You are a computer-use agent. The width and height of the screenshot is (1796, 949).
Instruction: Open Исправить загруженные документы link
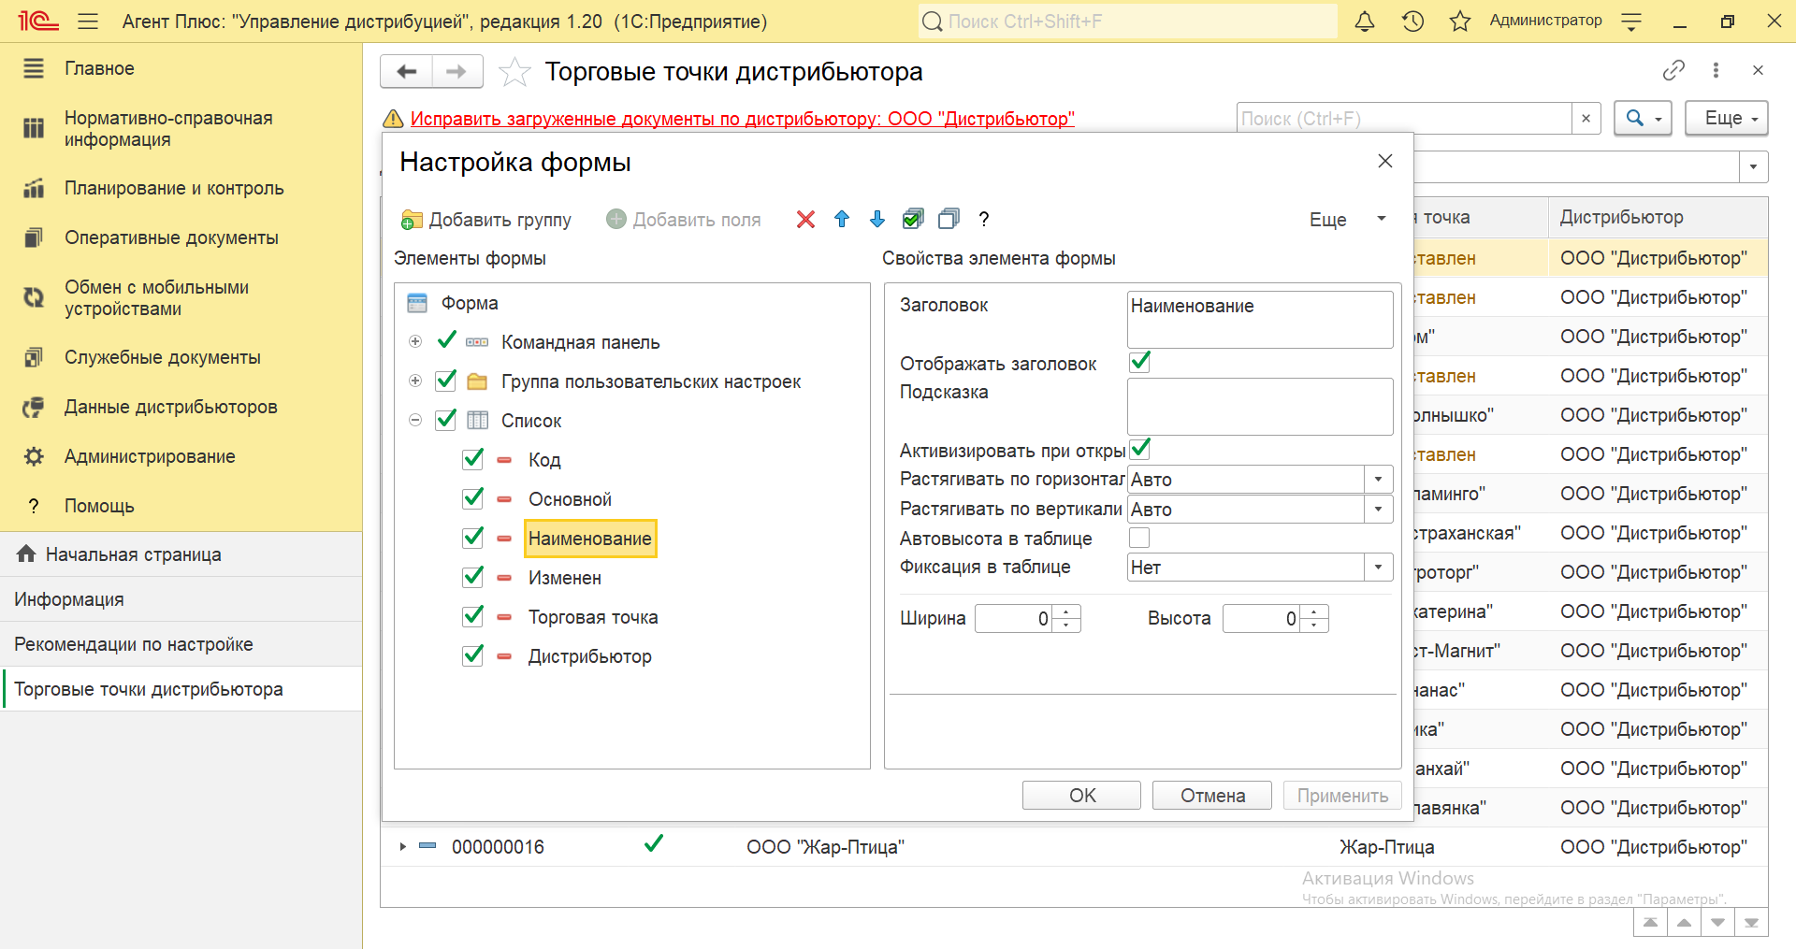tap(742, 119)
